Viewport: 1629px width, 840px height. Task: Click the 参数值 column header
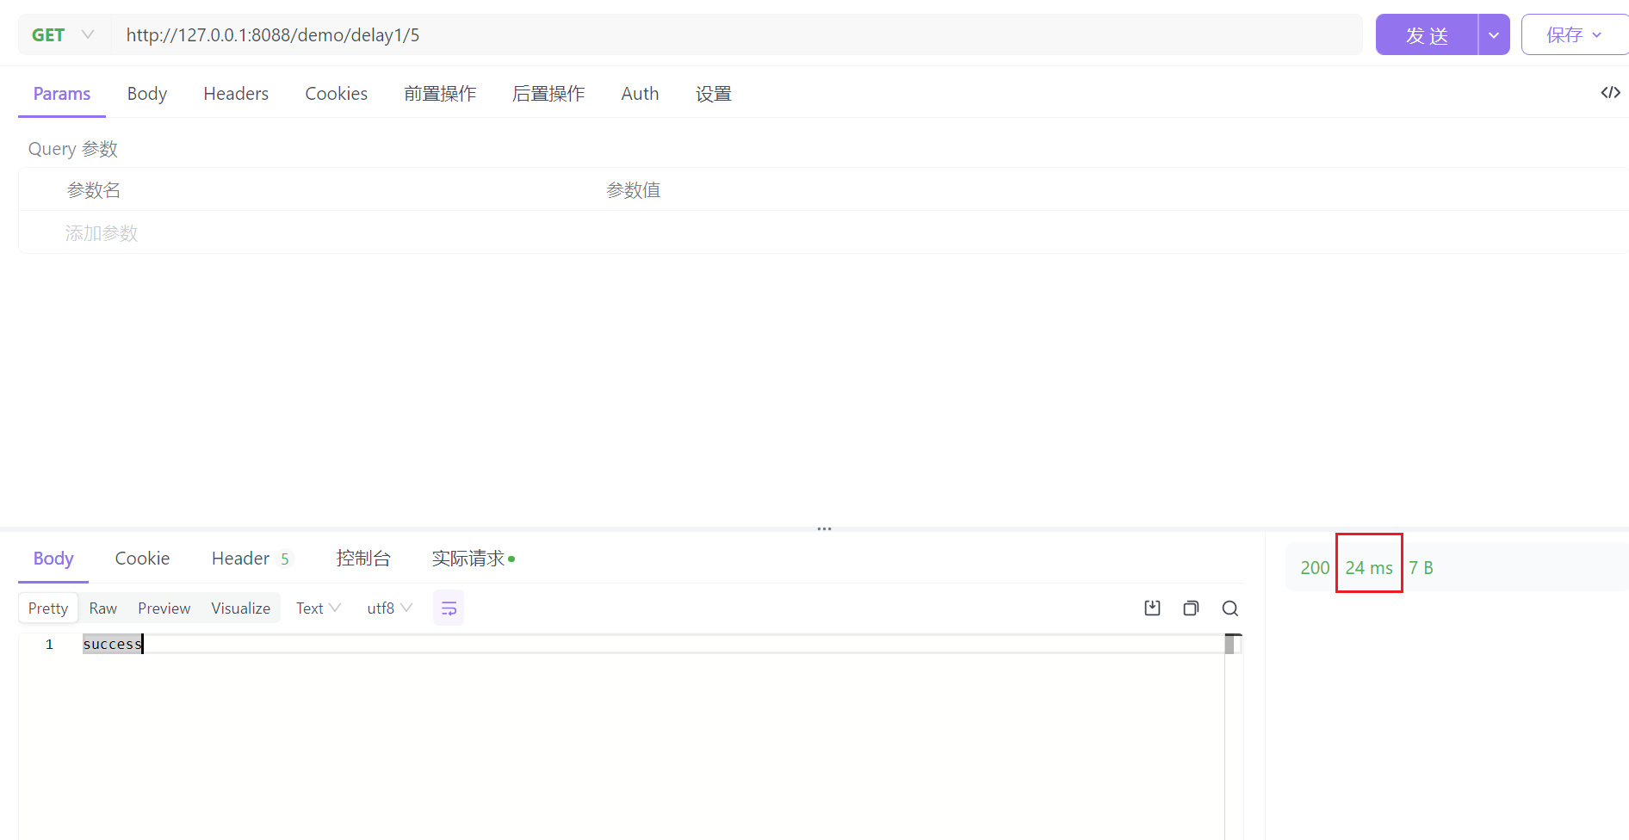634,190
